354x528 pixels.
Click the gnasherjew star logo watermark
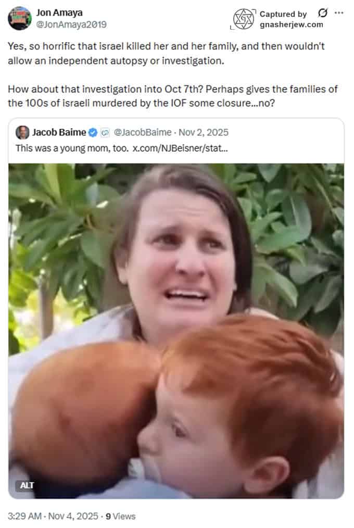[x=243, y=19]
